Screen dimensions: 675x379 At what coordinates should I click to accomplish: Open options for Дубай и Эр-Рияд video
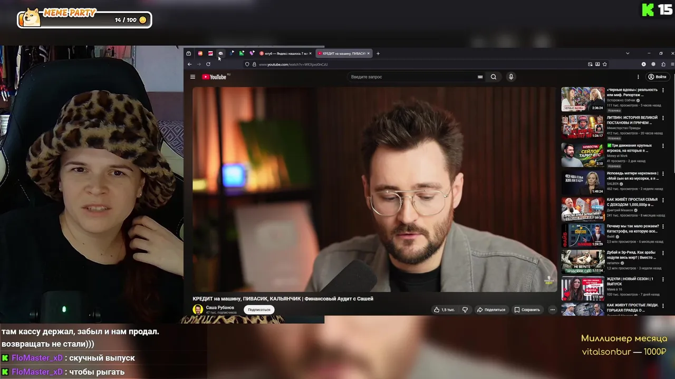(663, 253)
